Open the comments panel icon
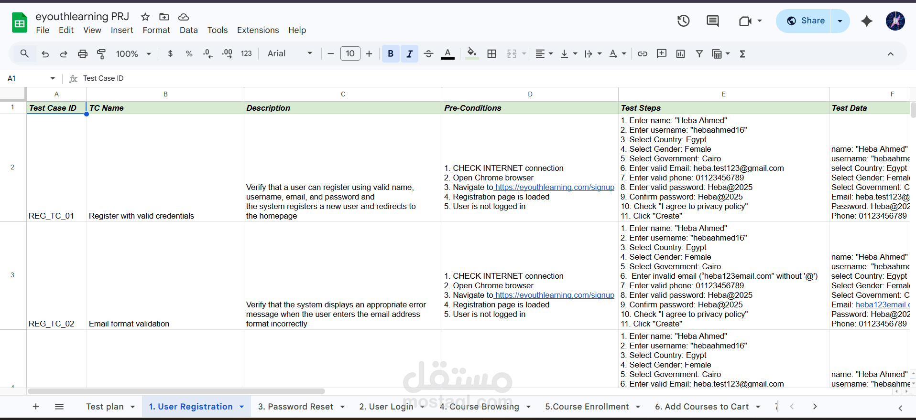Viewport: 916px width, 420px height. 712,21
